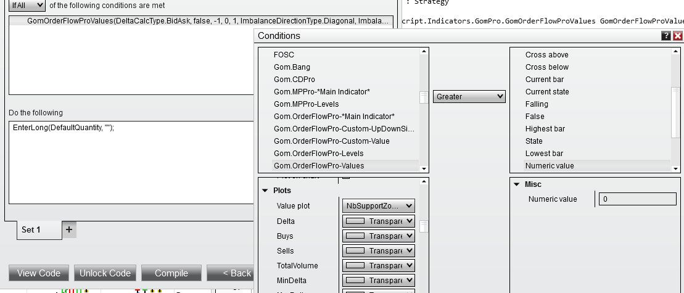Click up arrow of Plots panel scrollbar
The image size is (684, 293).
pos(424,181)
